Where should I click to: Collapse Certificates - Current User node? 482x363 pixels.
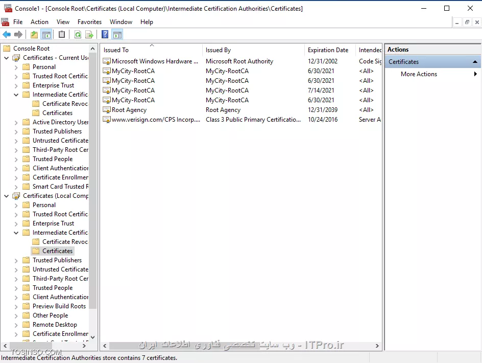pyautogui.click(x=7, y=58)
